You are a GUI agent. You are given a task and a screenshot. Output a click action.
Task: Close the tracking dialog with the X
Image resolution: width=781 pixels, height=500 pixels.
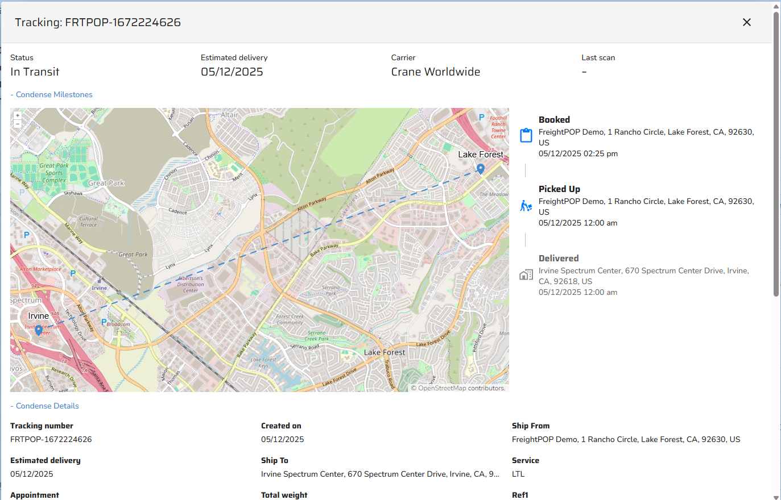click(747, 22)
